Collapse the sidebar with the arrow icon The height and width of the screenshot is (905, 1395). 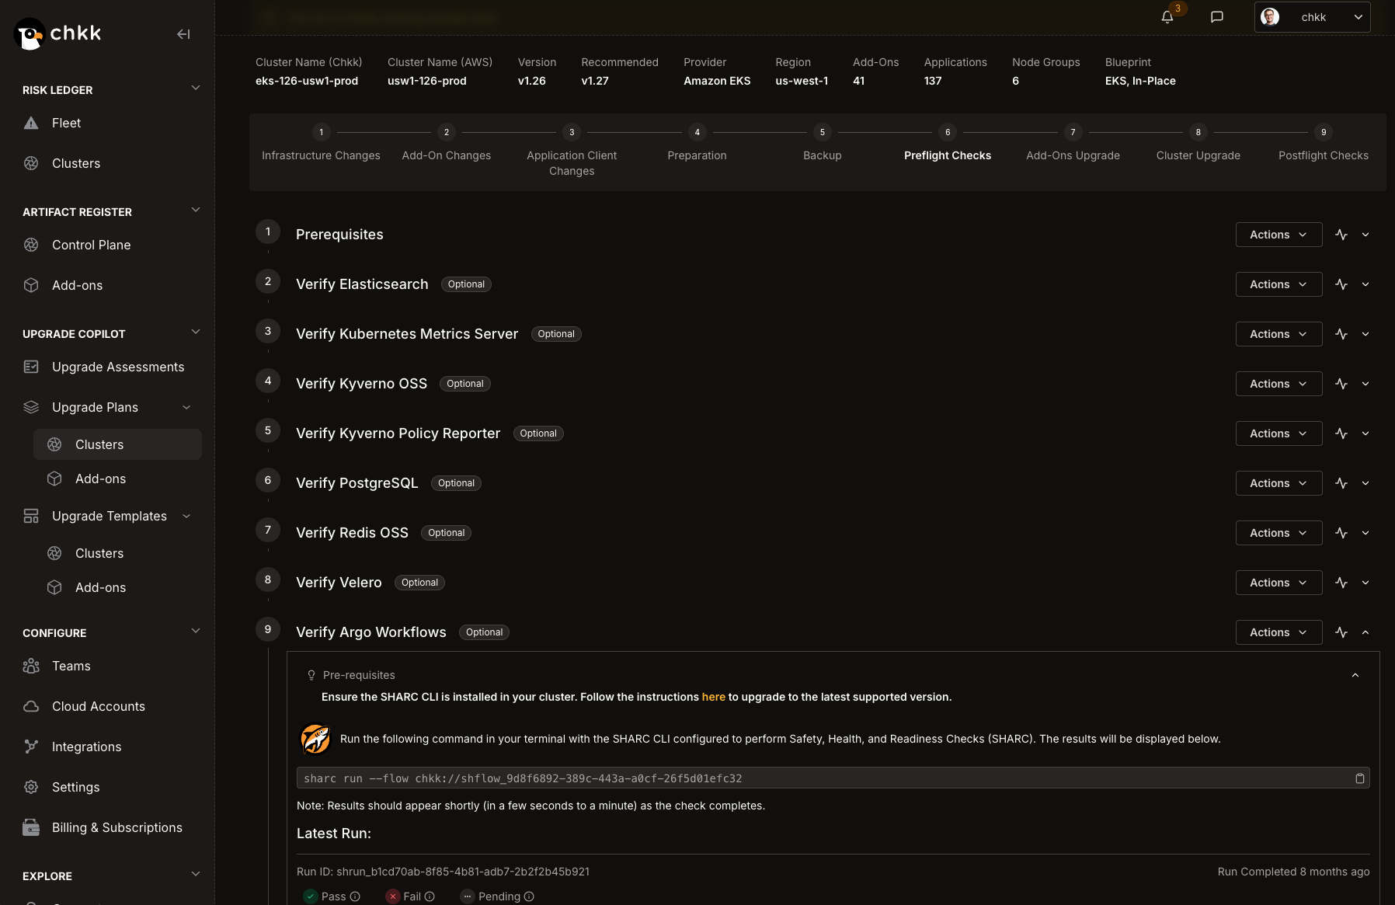(x=183, y=34)
